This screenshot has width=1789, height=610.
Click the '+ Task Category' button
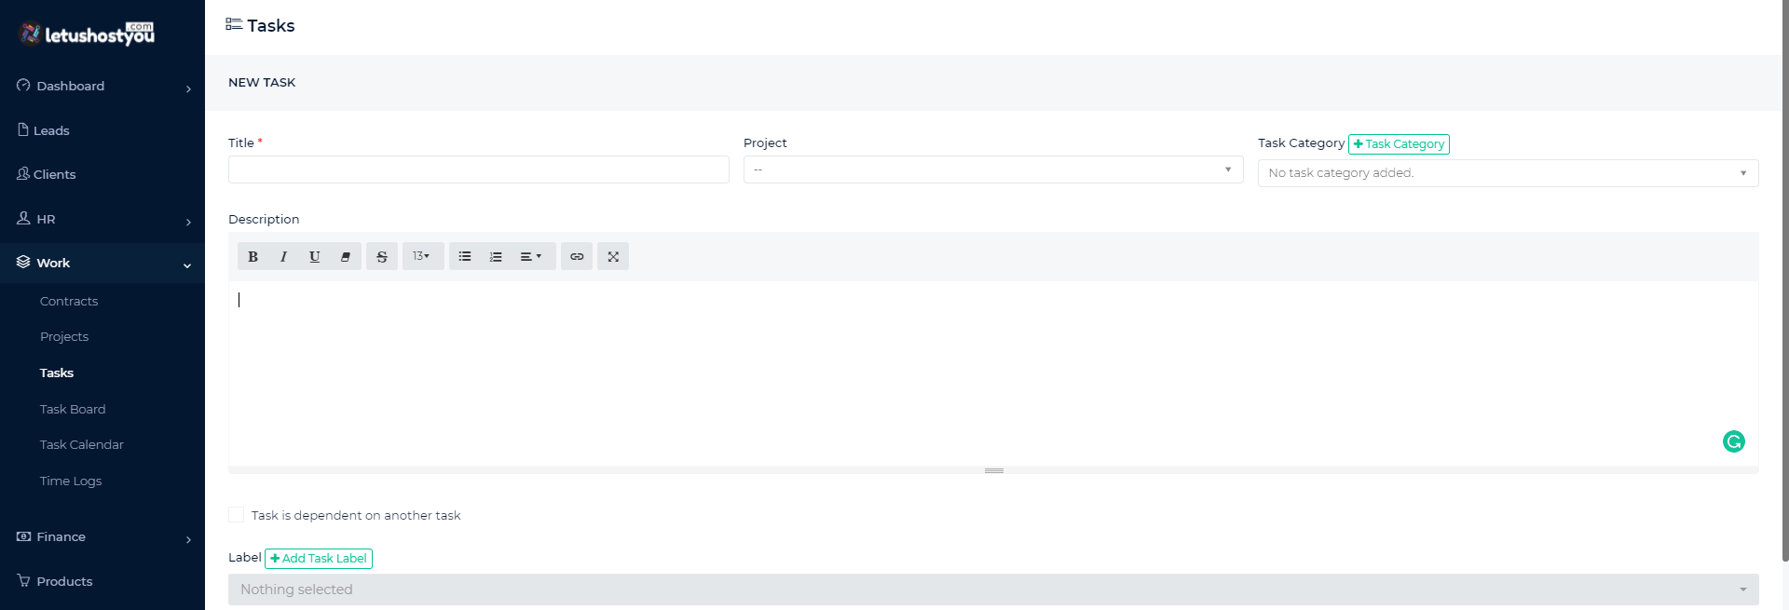click(x=1399, y=143)
